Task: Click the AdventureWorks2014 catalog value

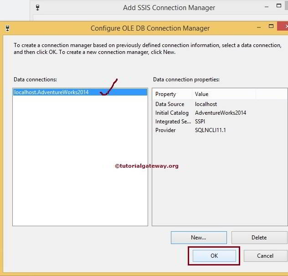Action: (x=221, y=113)
